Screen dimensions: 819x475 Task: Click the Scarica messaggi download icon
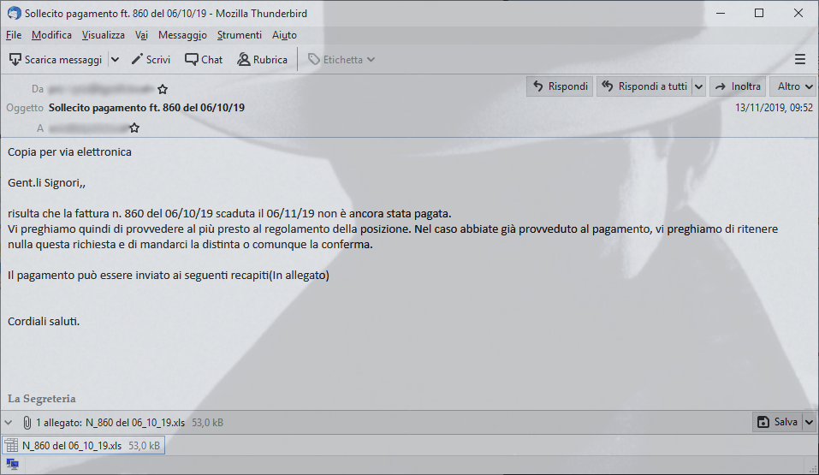coord(15,60)
